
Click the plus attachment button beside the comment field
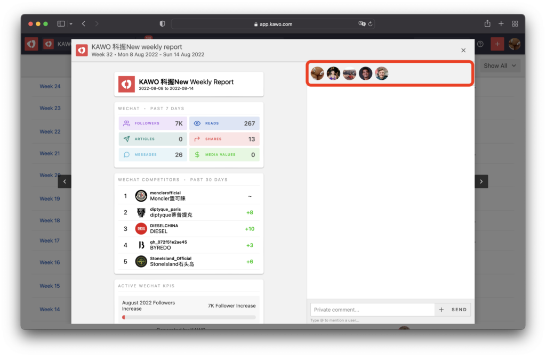click(x=441, y=309)
